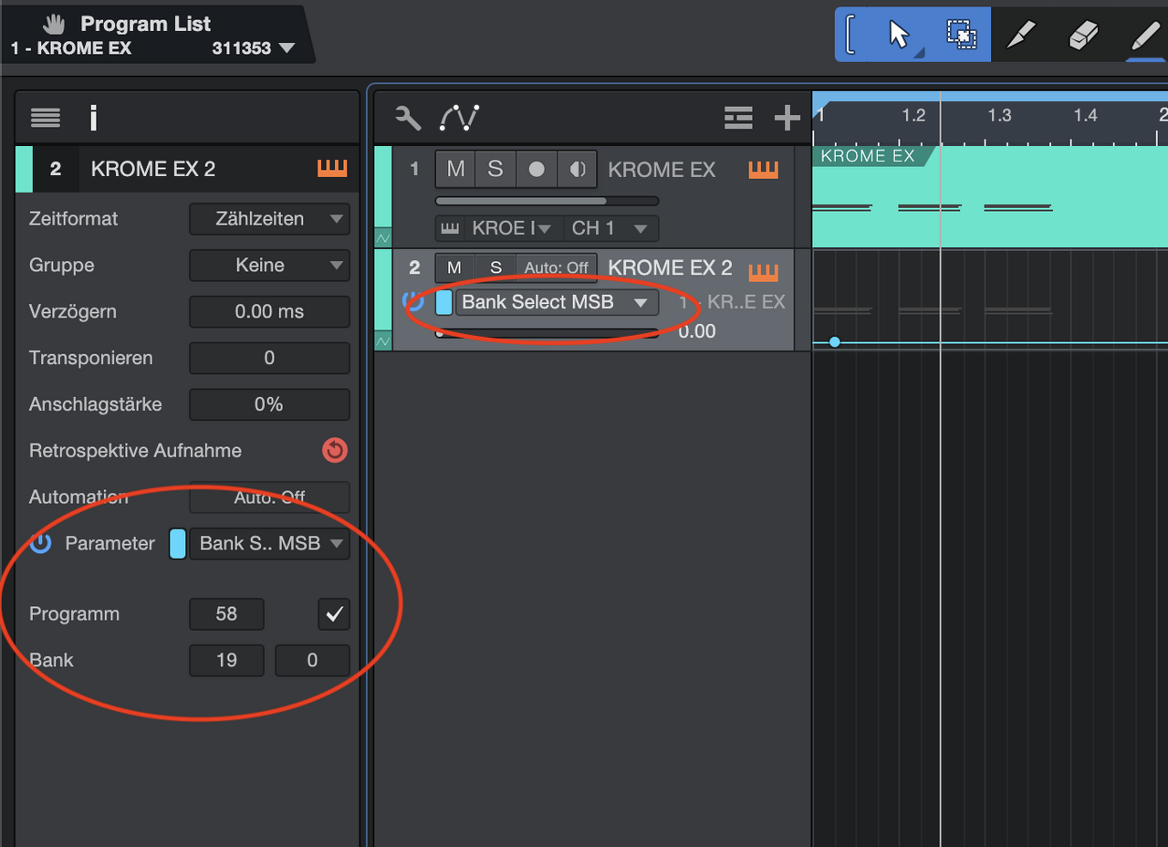Select the Arrow tool in the toolbar

coord(900,36)
